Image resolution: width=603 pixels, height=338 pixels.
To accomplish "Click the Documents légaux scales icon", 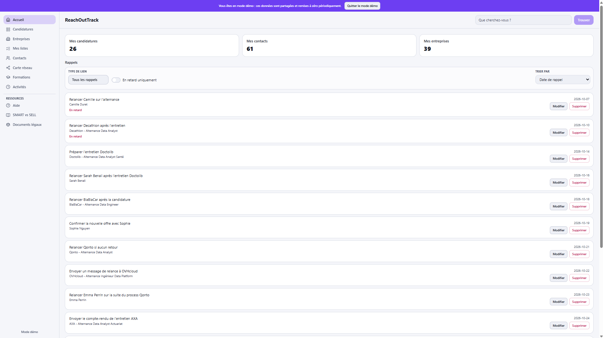I will pyautogui.click(x=8, y=125).
